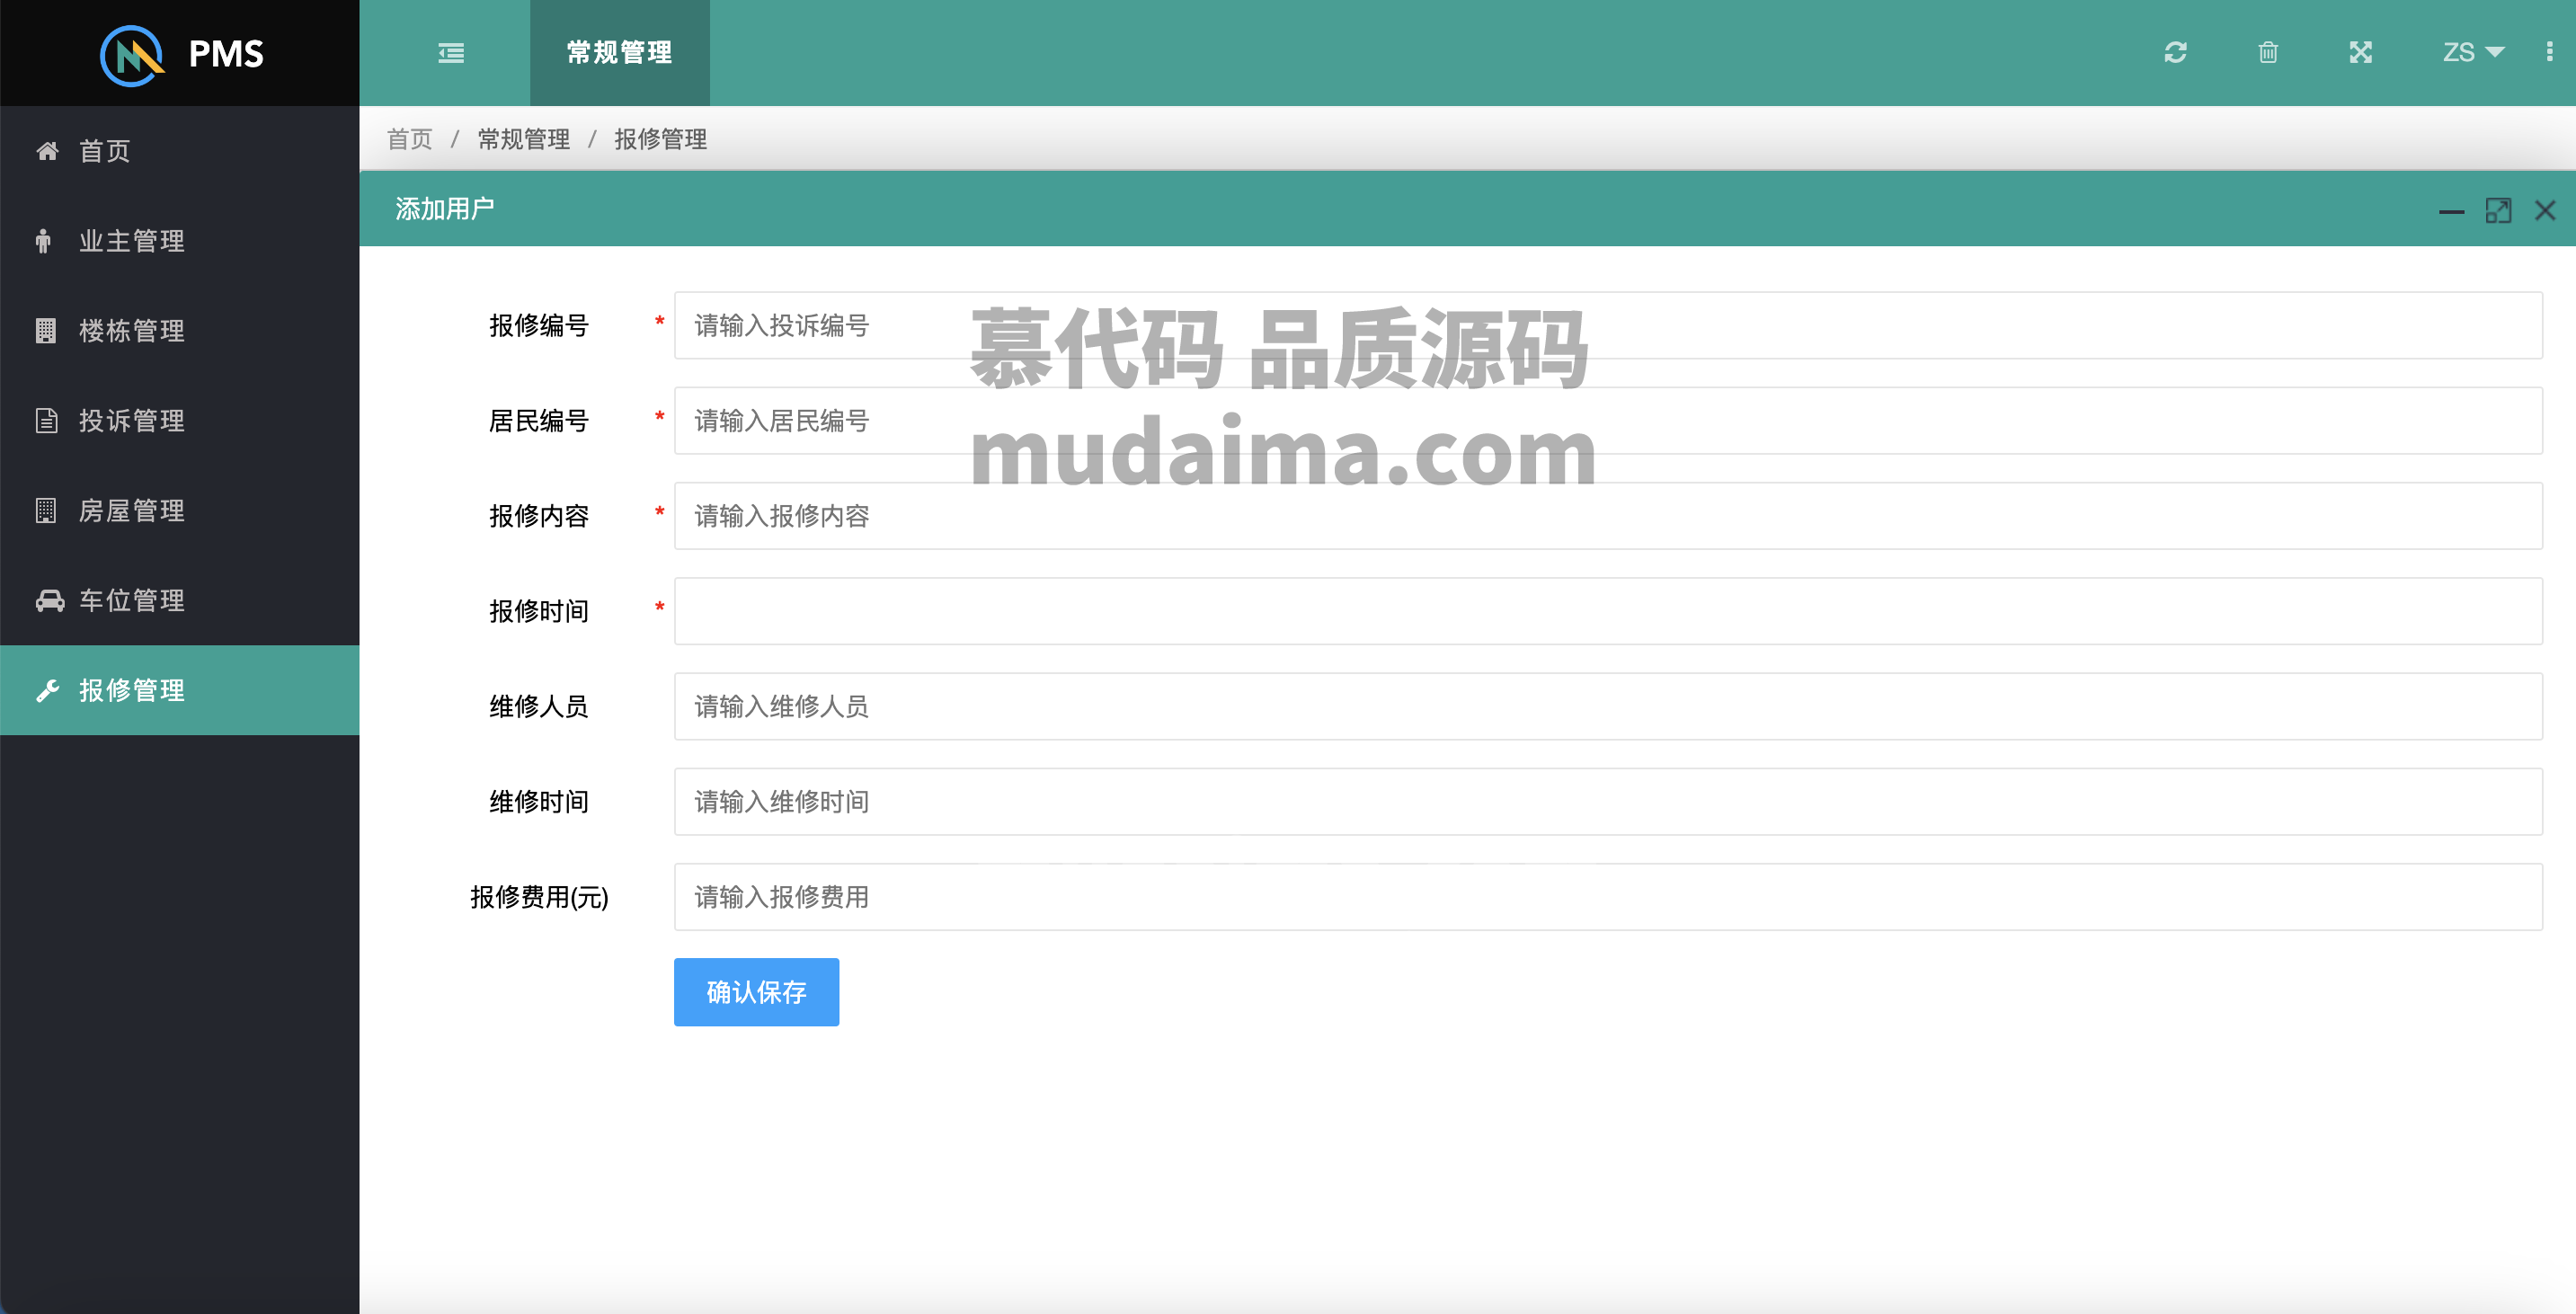
Task: Focus the 居民编号 input field
Action: pos(1608,421)
